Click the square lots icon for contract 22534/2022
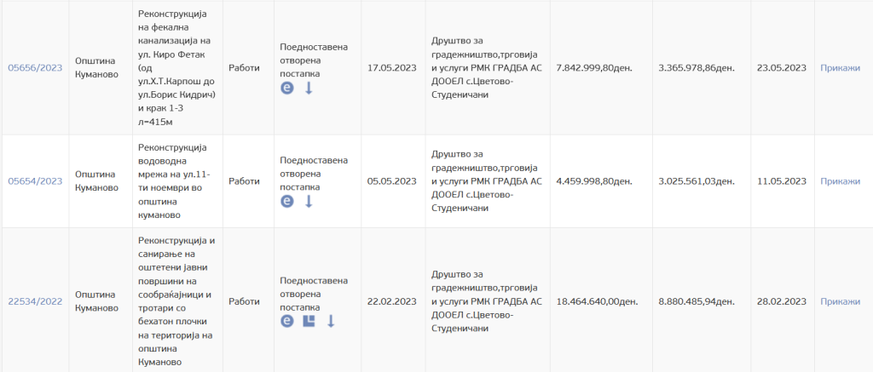This screenshot has height=372, width=873. coord(309,321)
